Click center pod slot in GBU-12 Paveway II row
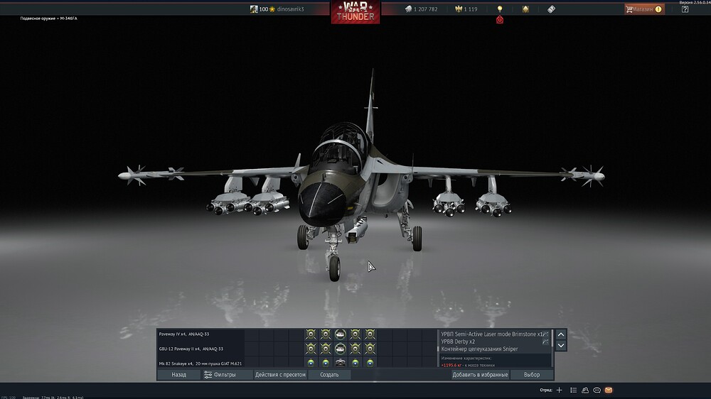The image size is (711, 399). [x=340, y=349]
